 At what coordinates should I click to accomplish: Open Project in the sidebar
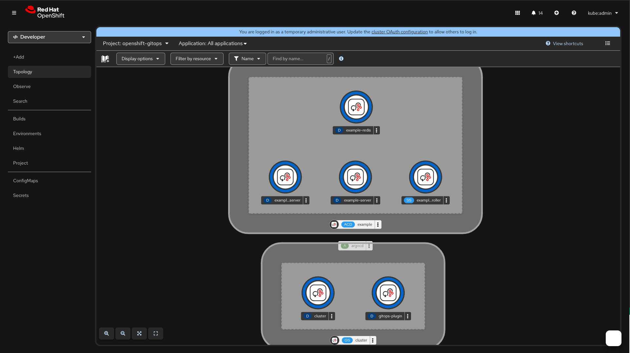[49, 163]
